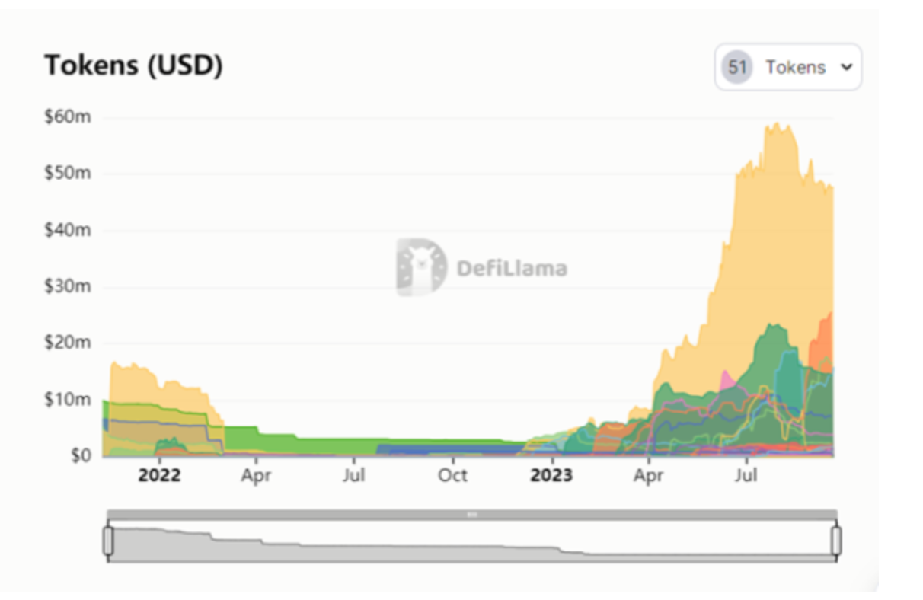Screen dimensions: 923x600
Task: Click the Oct x-axis label
Action: 452,476
